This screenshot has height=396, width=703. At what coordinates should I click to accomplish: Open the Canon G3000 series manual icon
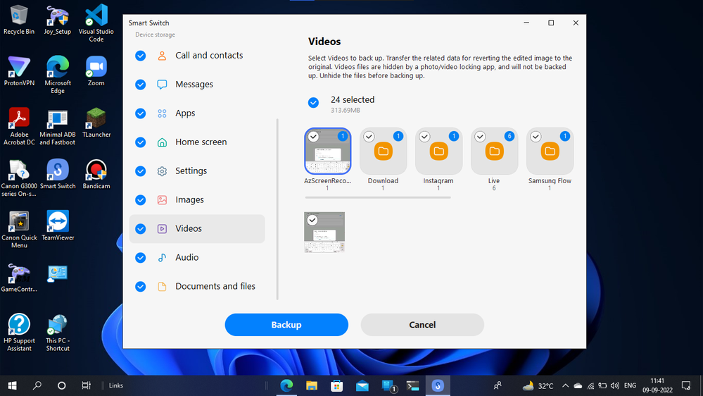coord(19,178)
